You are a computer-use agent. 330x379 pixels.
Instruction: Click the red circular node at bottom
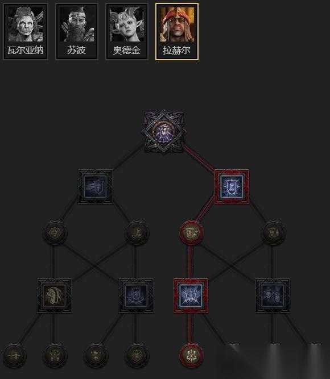point(191,356)
